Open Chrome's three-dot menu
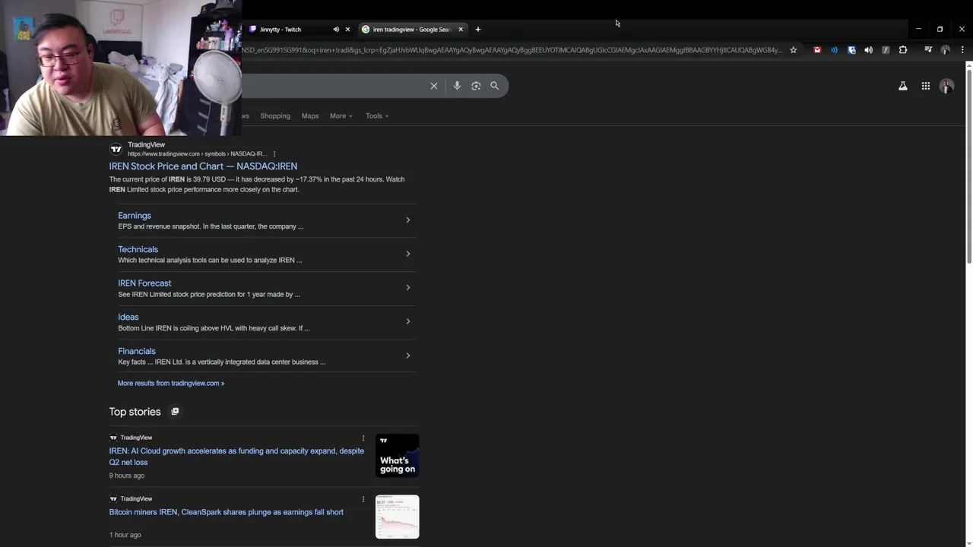 pyautogui.click(x=962, y=50)
